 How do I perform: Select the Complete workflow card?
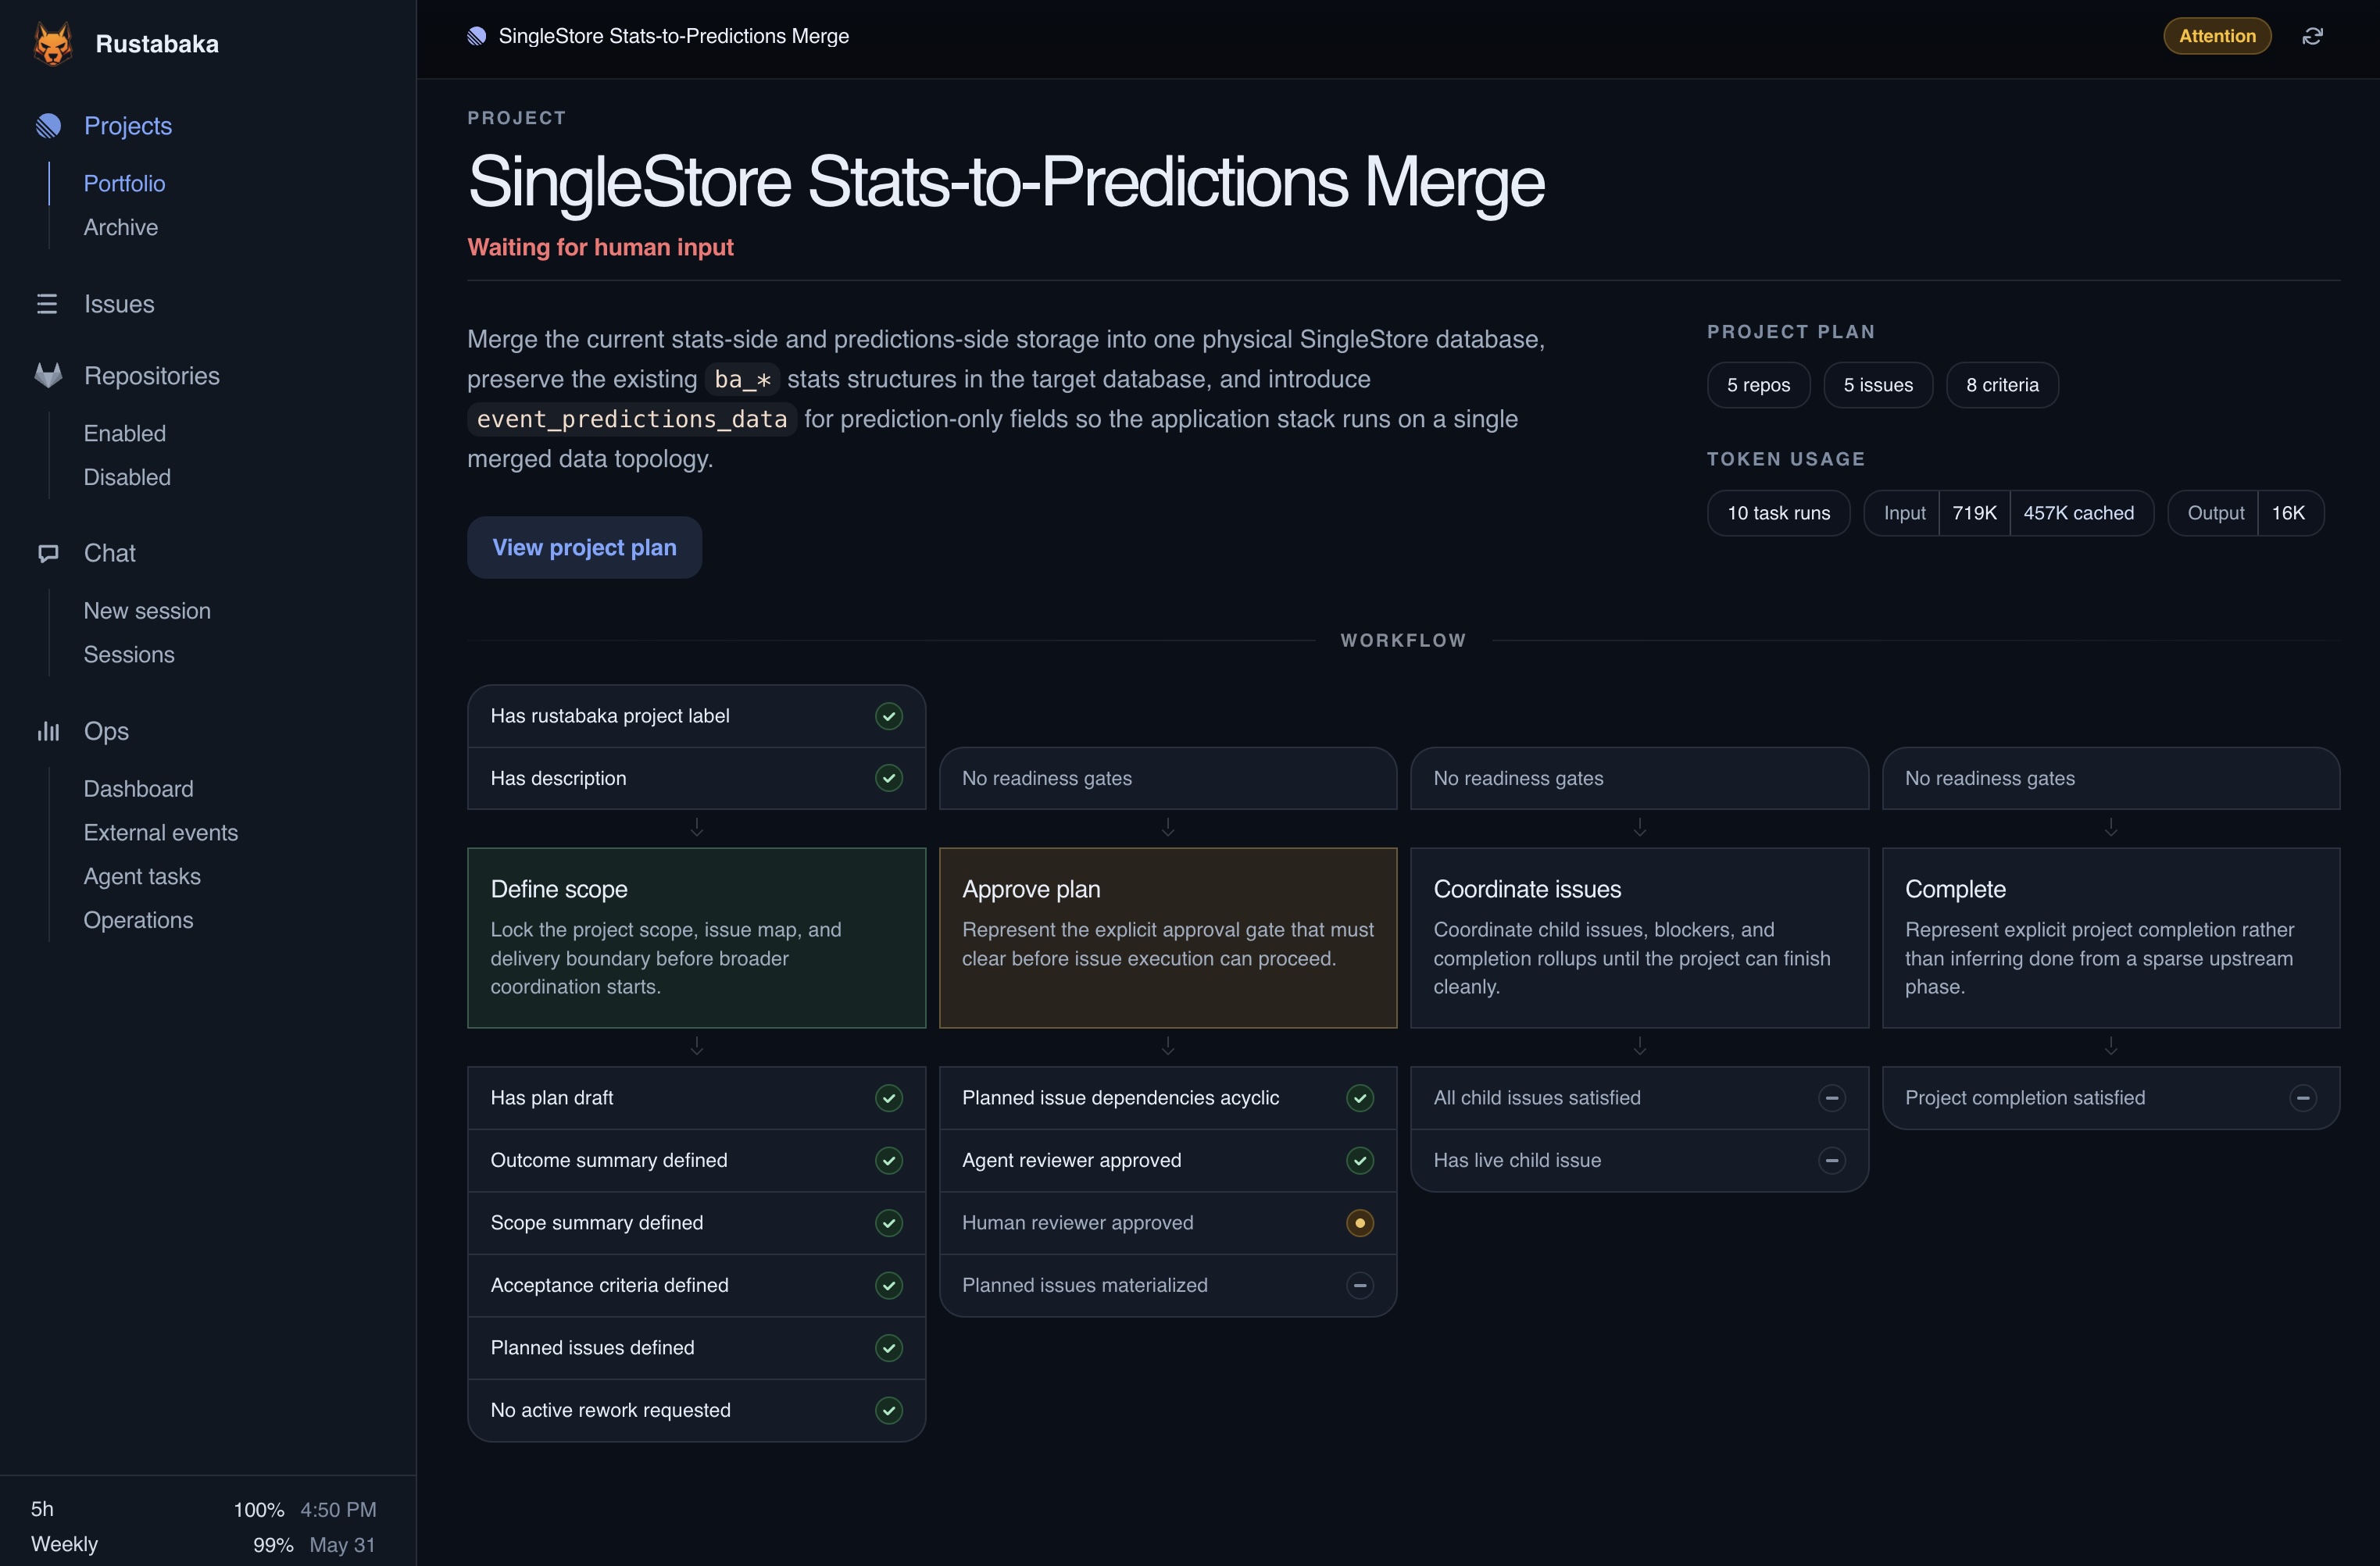(x=2111, y=937)
